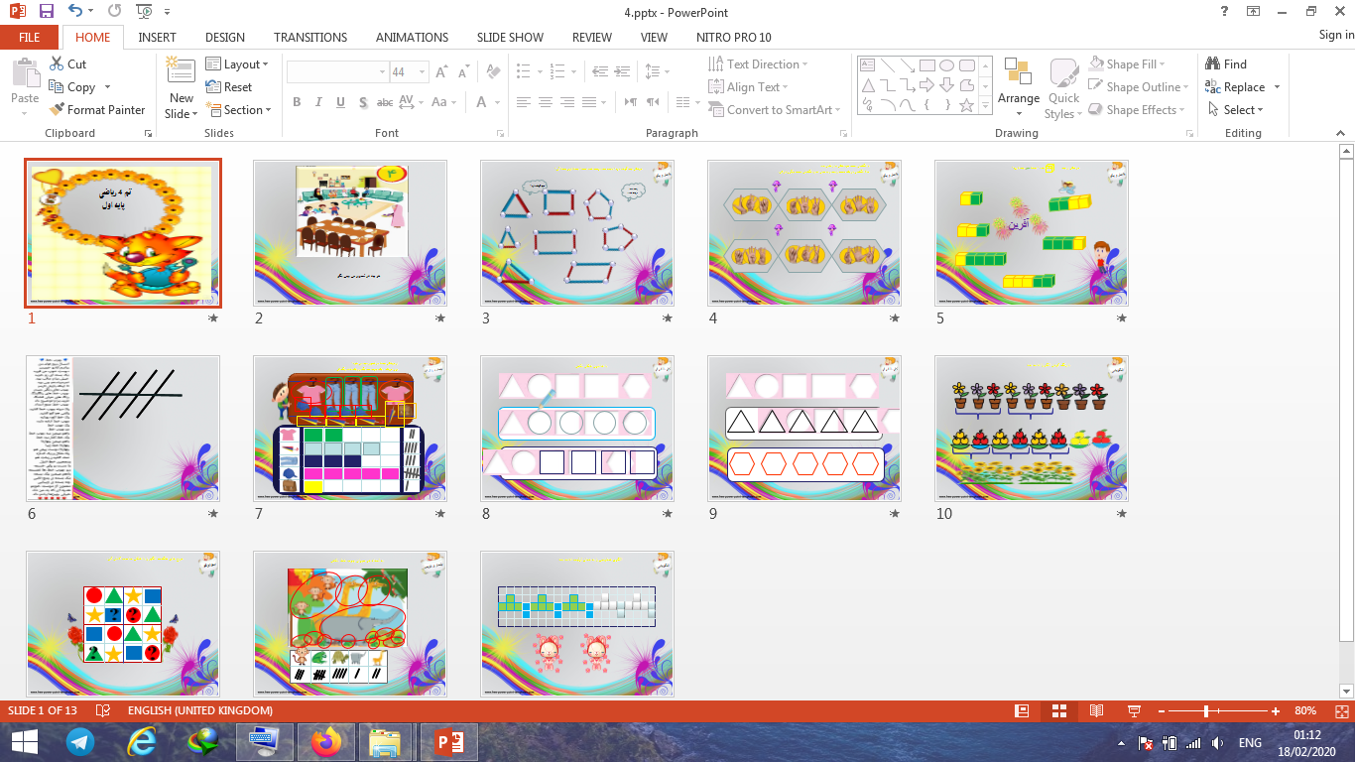Select slide 7 thumbnail
Image resolution: width=1355 pixels, height=762 pixels.
click(350, 429)
